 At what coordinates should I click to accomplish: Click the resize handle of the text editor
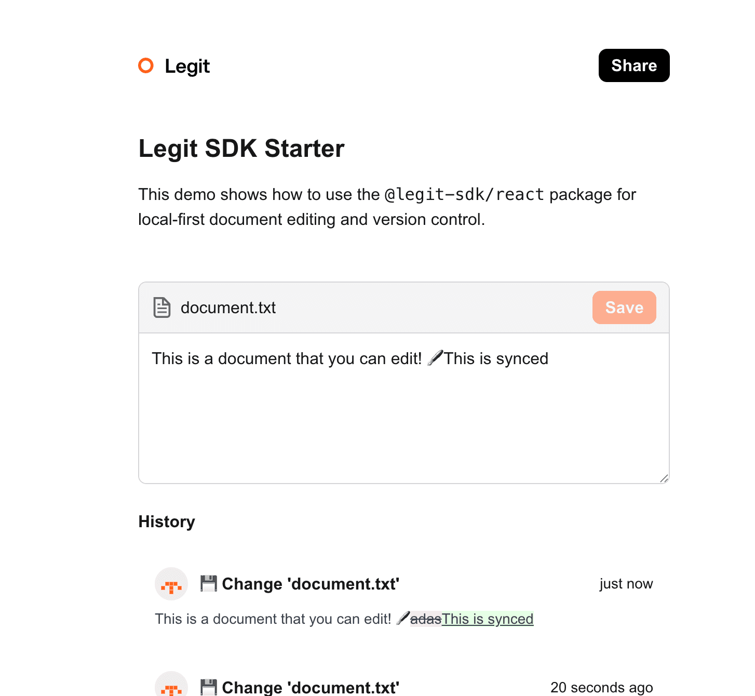point(664,478)
